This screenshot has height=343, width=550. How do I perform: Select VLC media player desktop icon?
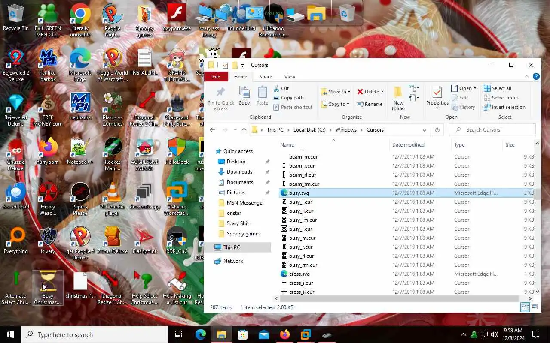click(x=113, y=199)
